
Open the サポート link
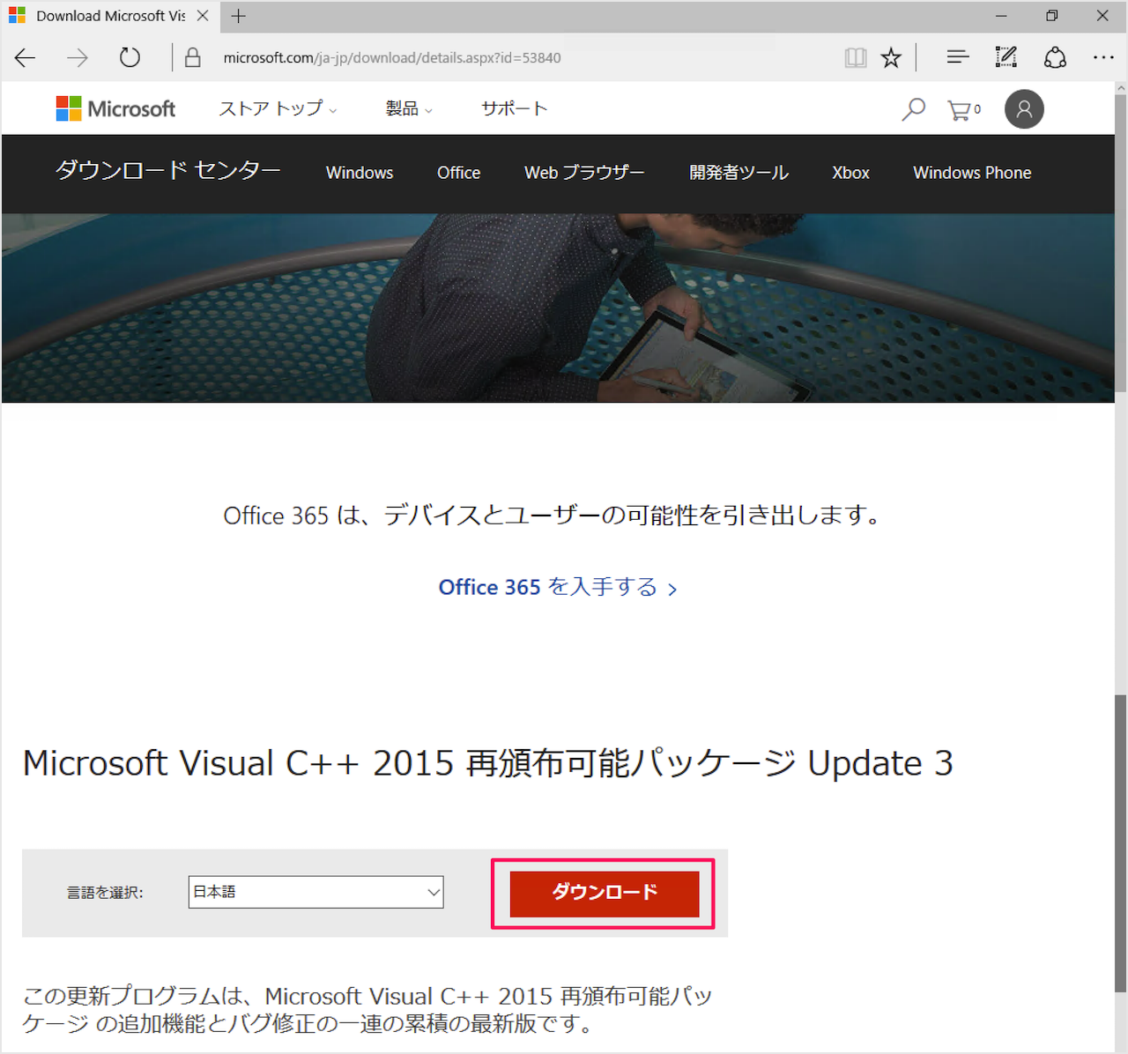click(515, 108)
